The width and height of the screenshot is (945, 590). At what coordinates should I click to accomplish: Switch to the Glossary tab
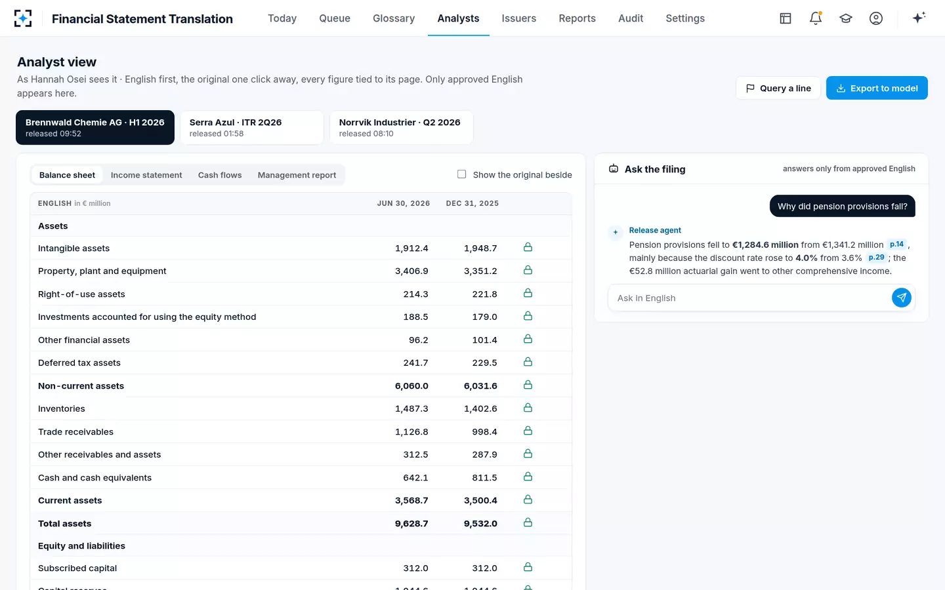(x=394, y=18)
